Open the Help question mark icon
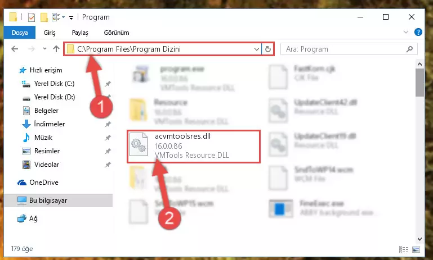 point(418,32)
